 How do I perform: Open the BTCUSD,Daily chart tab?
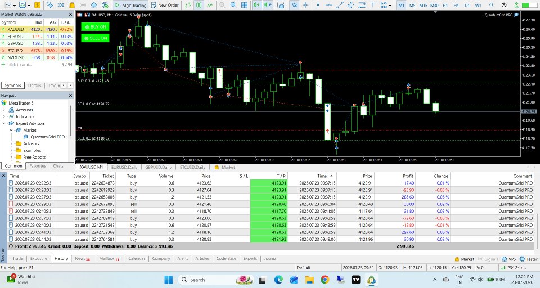(x=192, y=167)
